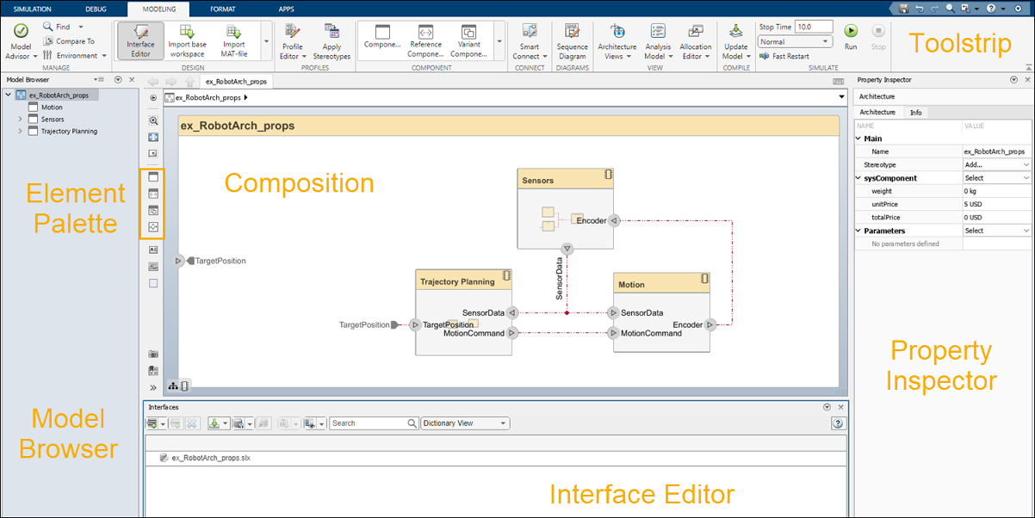The image size is (1035, 518).
Task: Click Compare To in the toolstrip
Action: coord(68,41)
